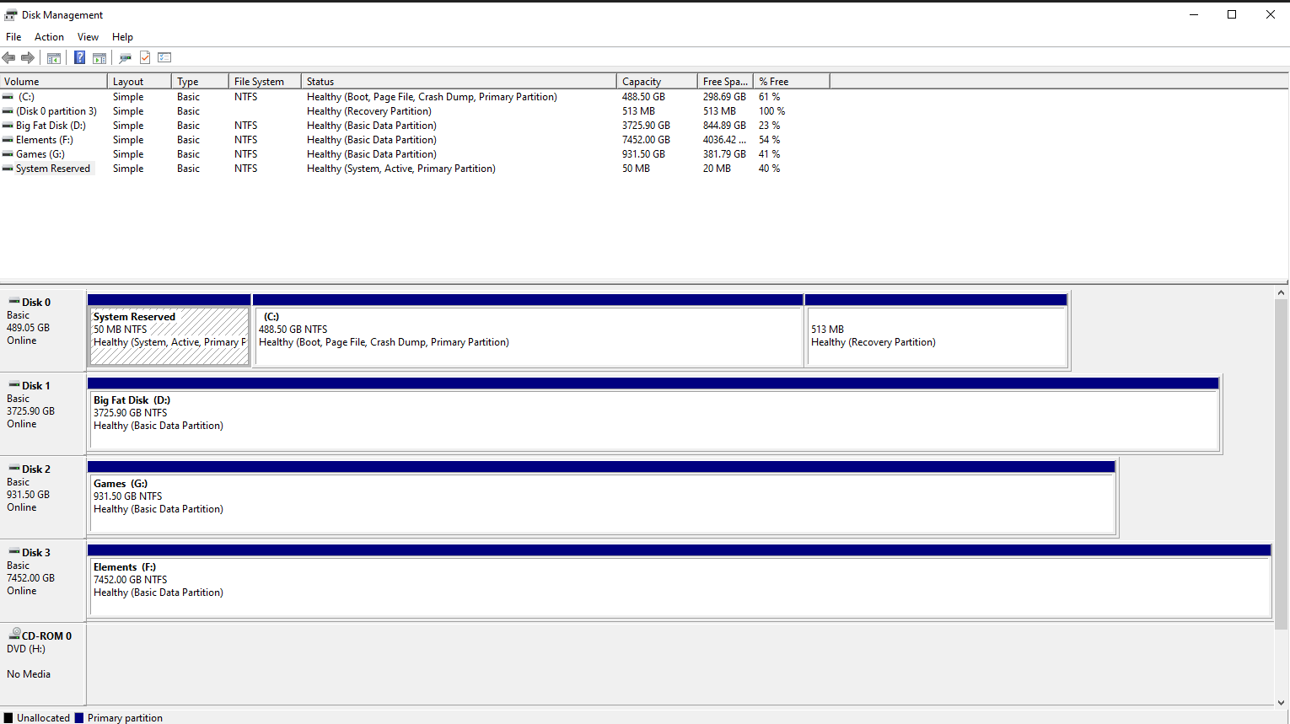1290x724 pixels.
Task: Click the Primary partition legend blue swatch
Action: [79, 718]
